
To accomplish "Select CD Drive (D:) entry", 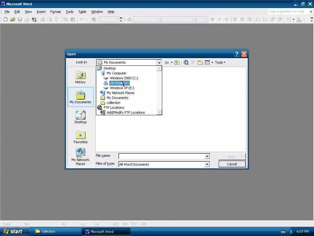I will [x=119, y=83].
